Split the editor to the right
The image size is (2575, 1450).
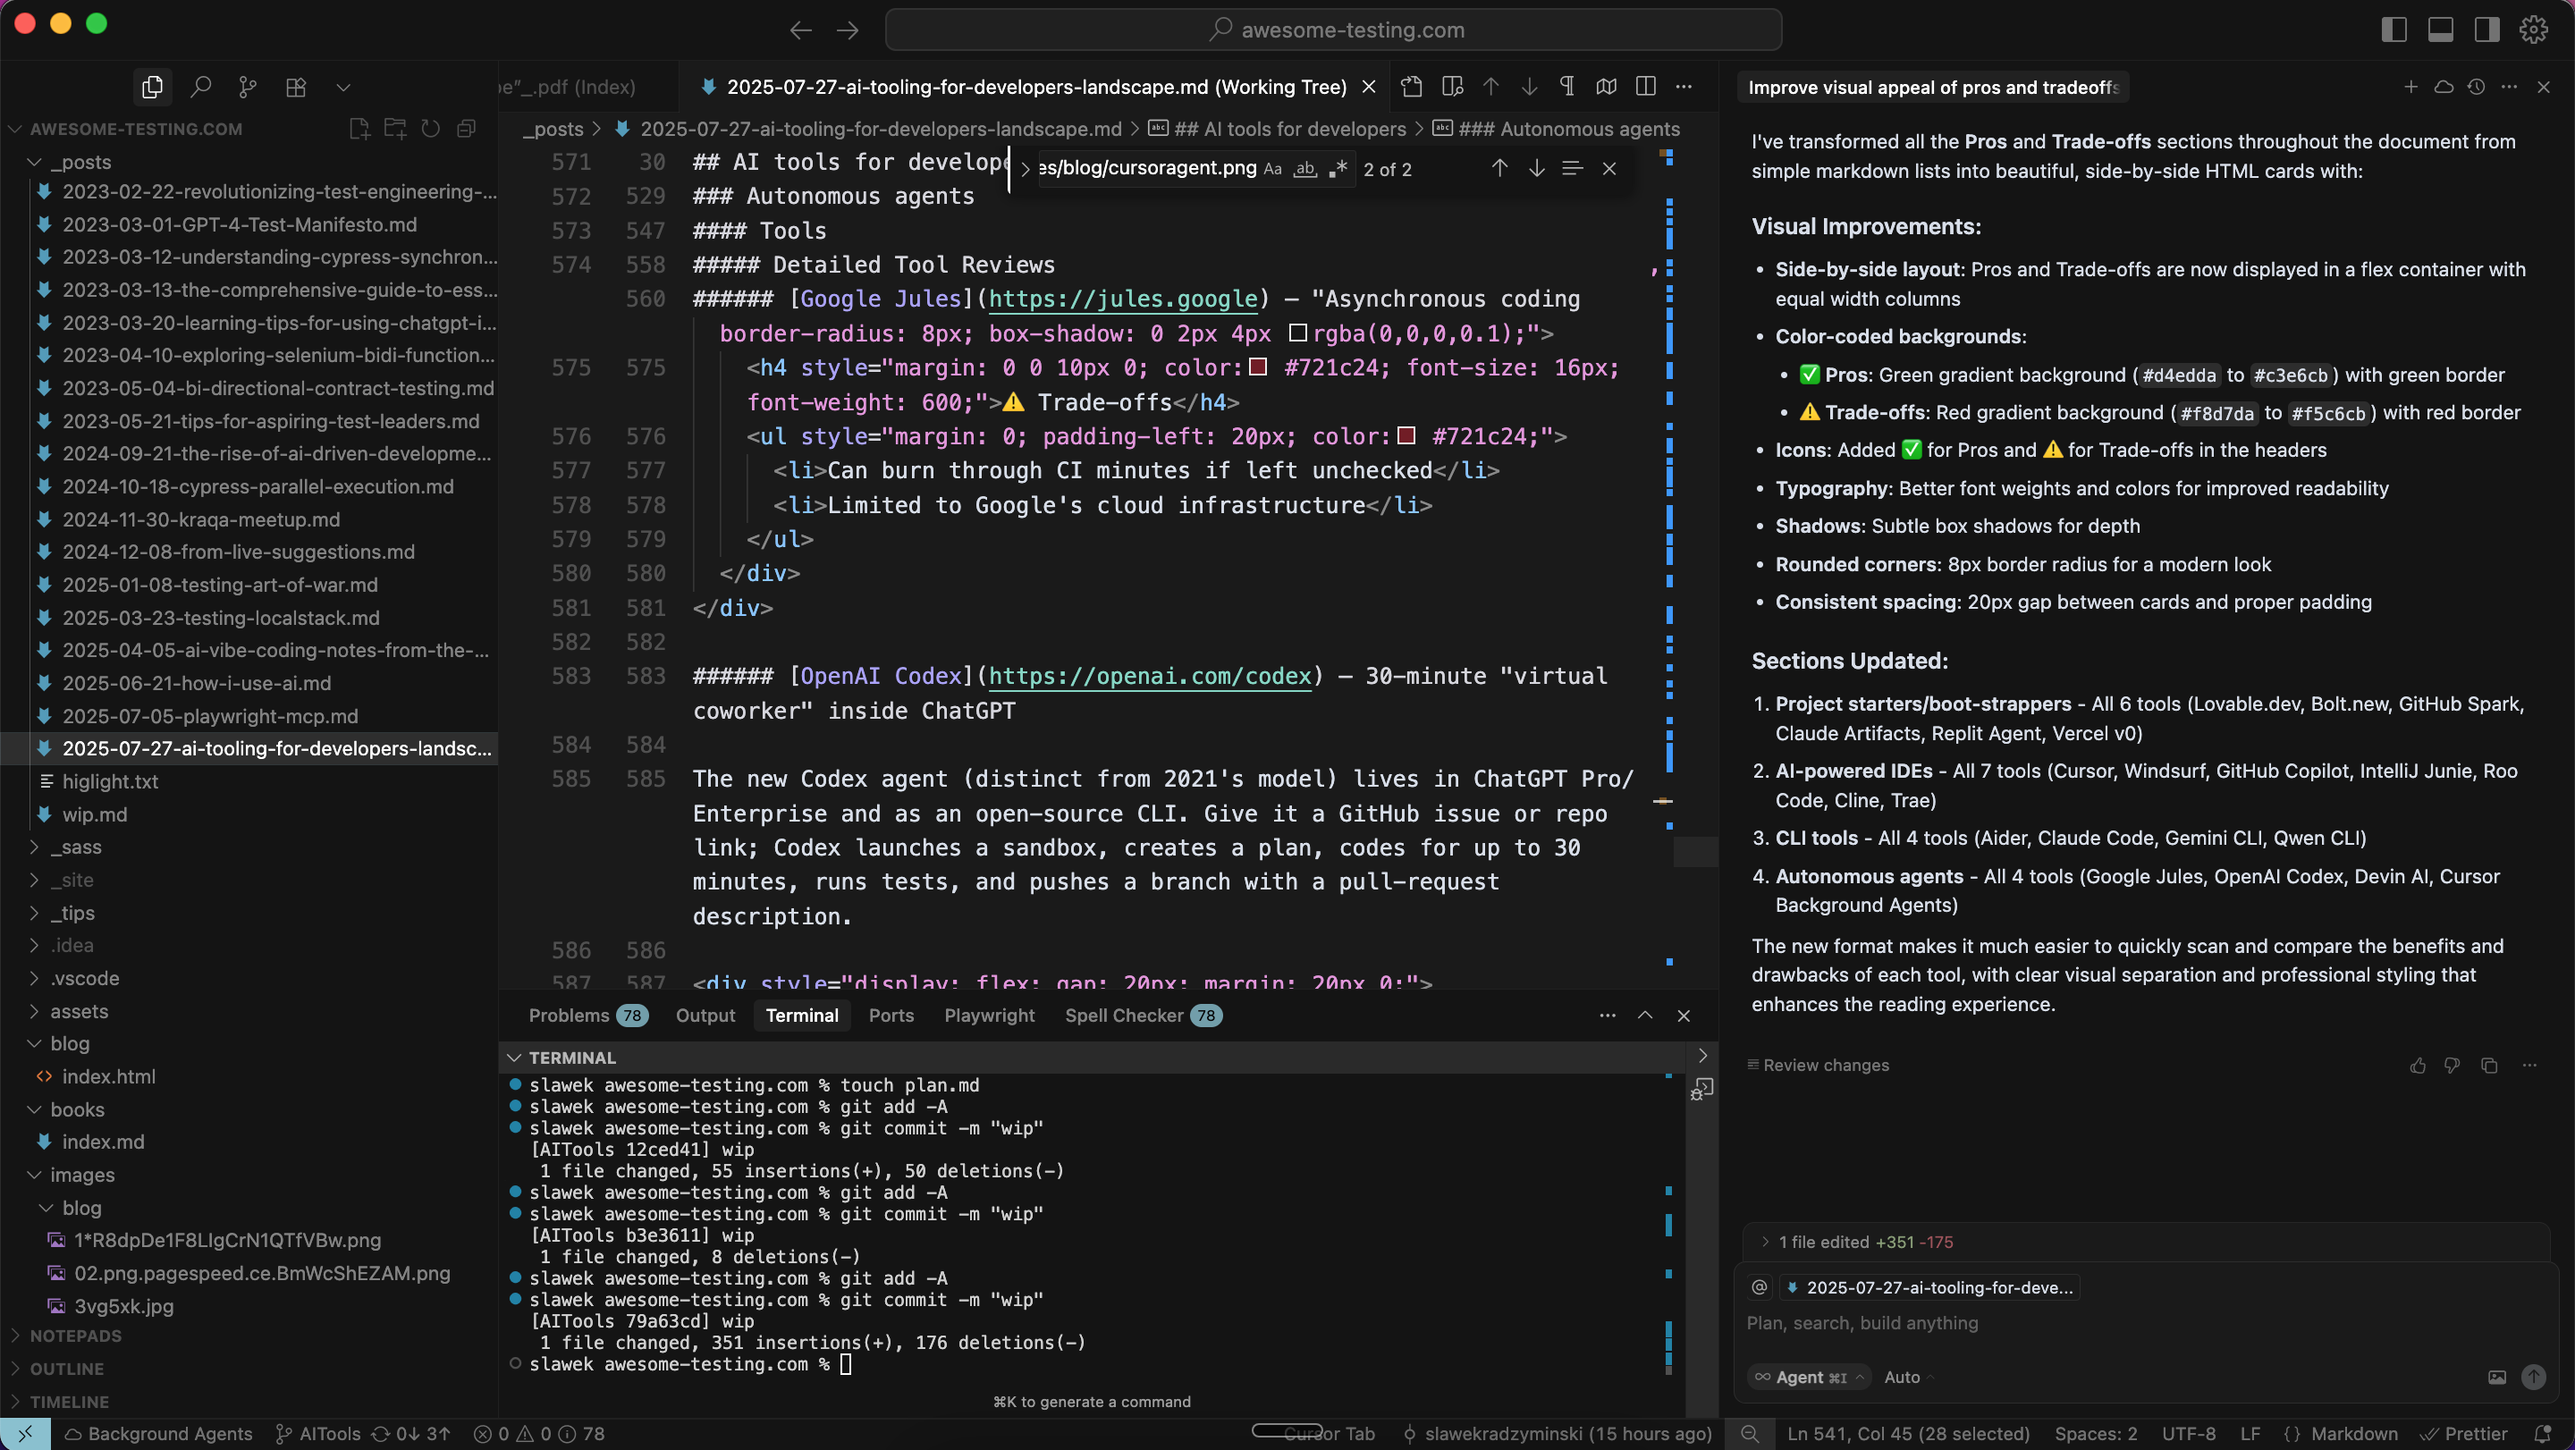(x=1645, y=87)
